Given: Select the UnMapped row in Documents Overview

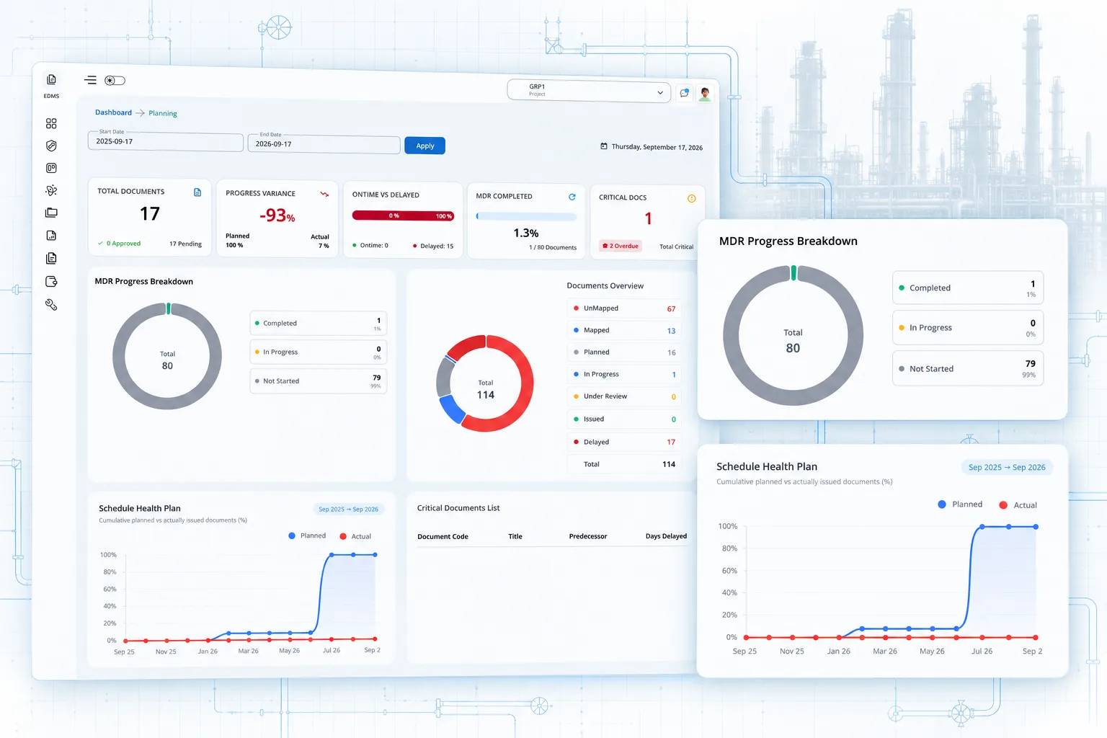Looking at the screenshot, I should 624,308.
